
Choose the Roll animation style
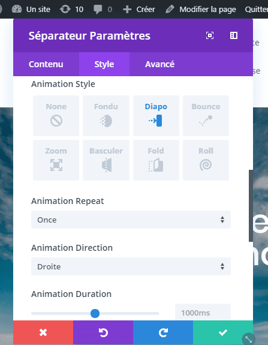point(206,160)
